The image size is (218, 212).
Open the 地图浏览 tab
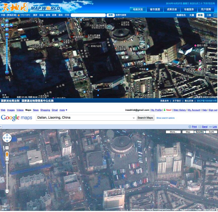click(138, 9)
